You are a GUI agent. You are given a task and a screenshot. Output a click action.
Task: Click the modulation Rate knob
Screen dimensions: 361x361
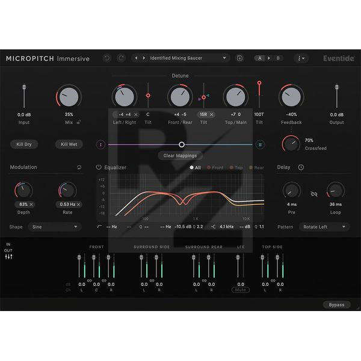(67, 190)
